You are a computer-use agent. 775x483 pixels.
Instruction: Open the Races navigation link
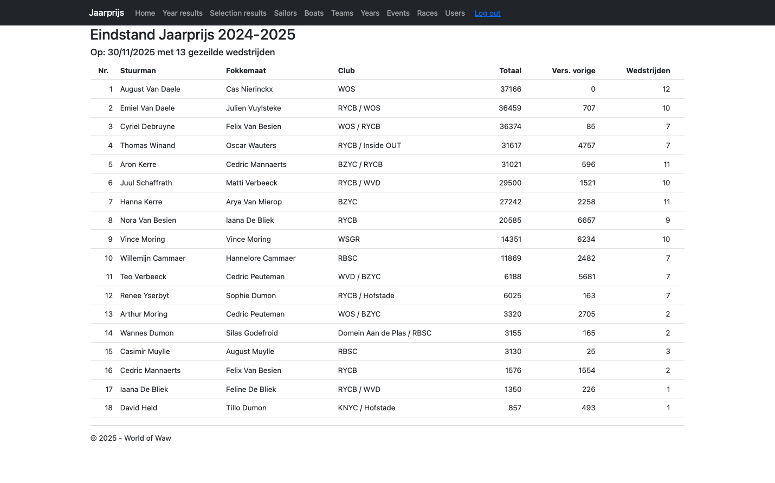pyautogui.click(x=427, y=13)
